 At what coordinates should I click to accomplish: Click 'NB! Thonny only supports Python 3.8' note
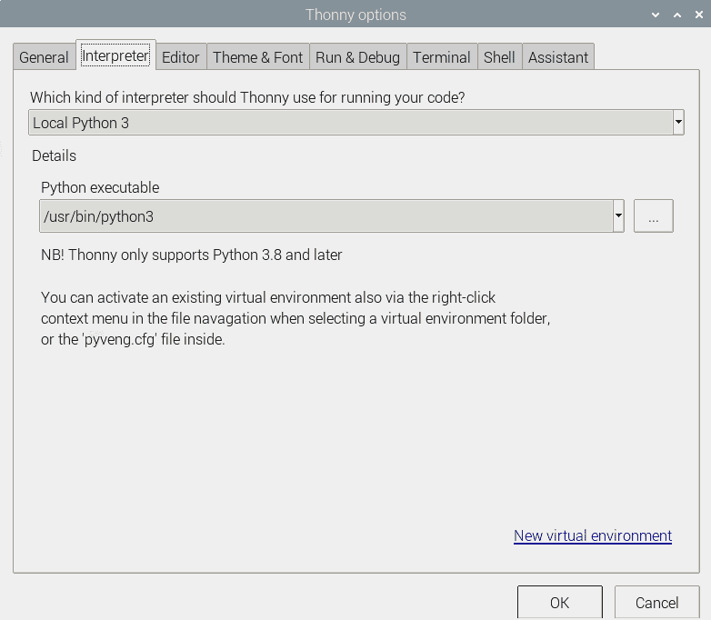(191, 255)
